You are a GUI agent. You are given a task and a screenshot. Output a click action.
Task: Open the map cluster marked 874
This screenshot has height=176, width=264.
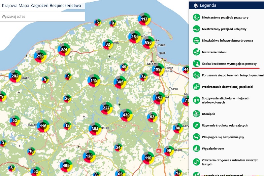pyautogui.click(x=64, y=50)
